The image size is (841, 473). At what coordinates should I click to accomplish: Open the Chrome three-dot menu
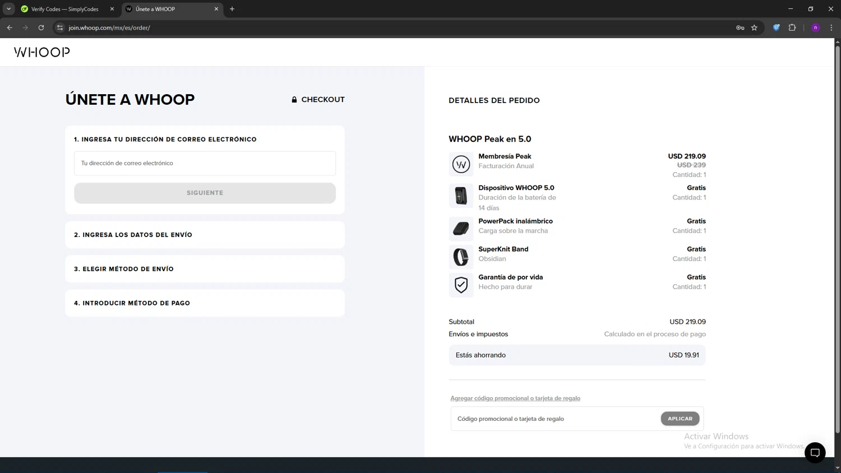(x=831, y=27)
